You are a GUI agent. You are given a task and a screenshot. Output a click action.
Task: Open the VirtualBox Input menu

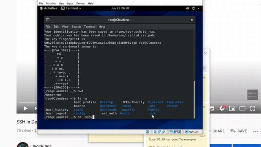click(x=70, y=3)
